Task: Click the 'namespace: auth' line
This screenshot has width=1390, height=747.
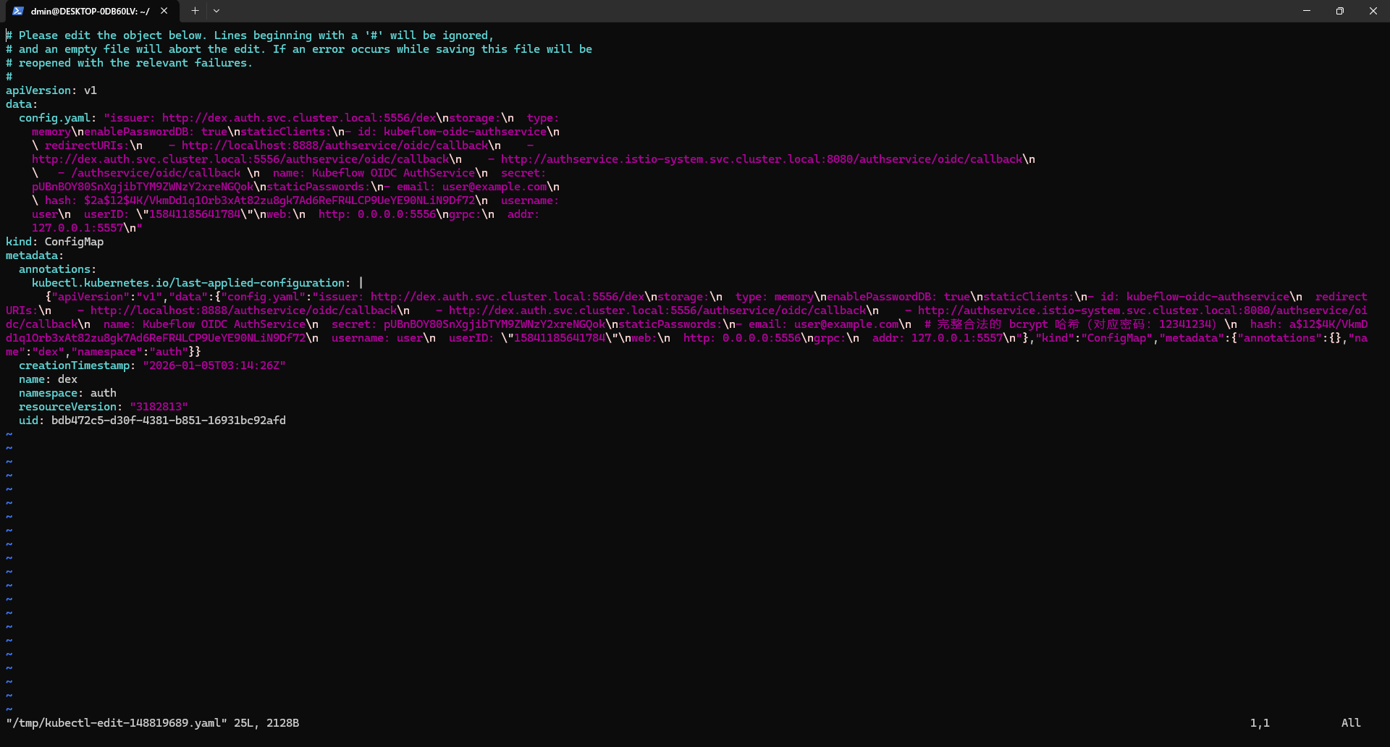Action: click(x=68, y=393)
